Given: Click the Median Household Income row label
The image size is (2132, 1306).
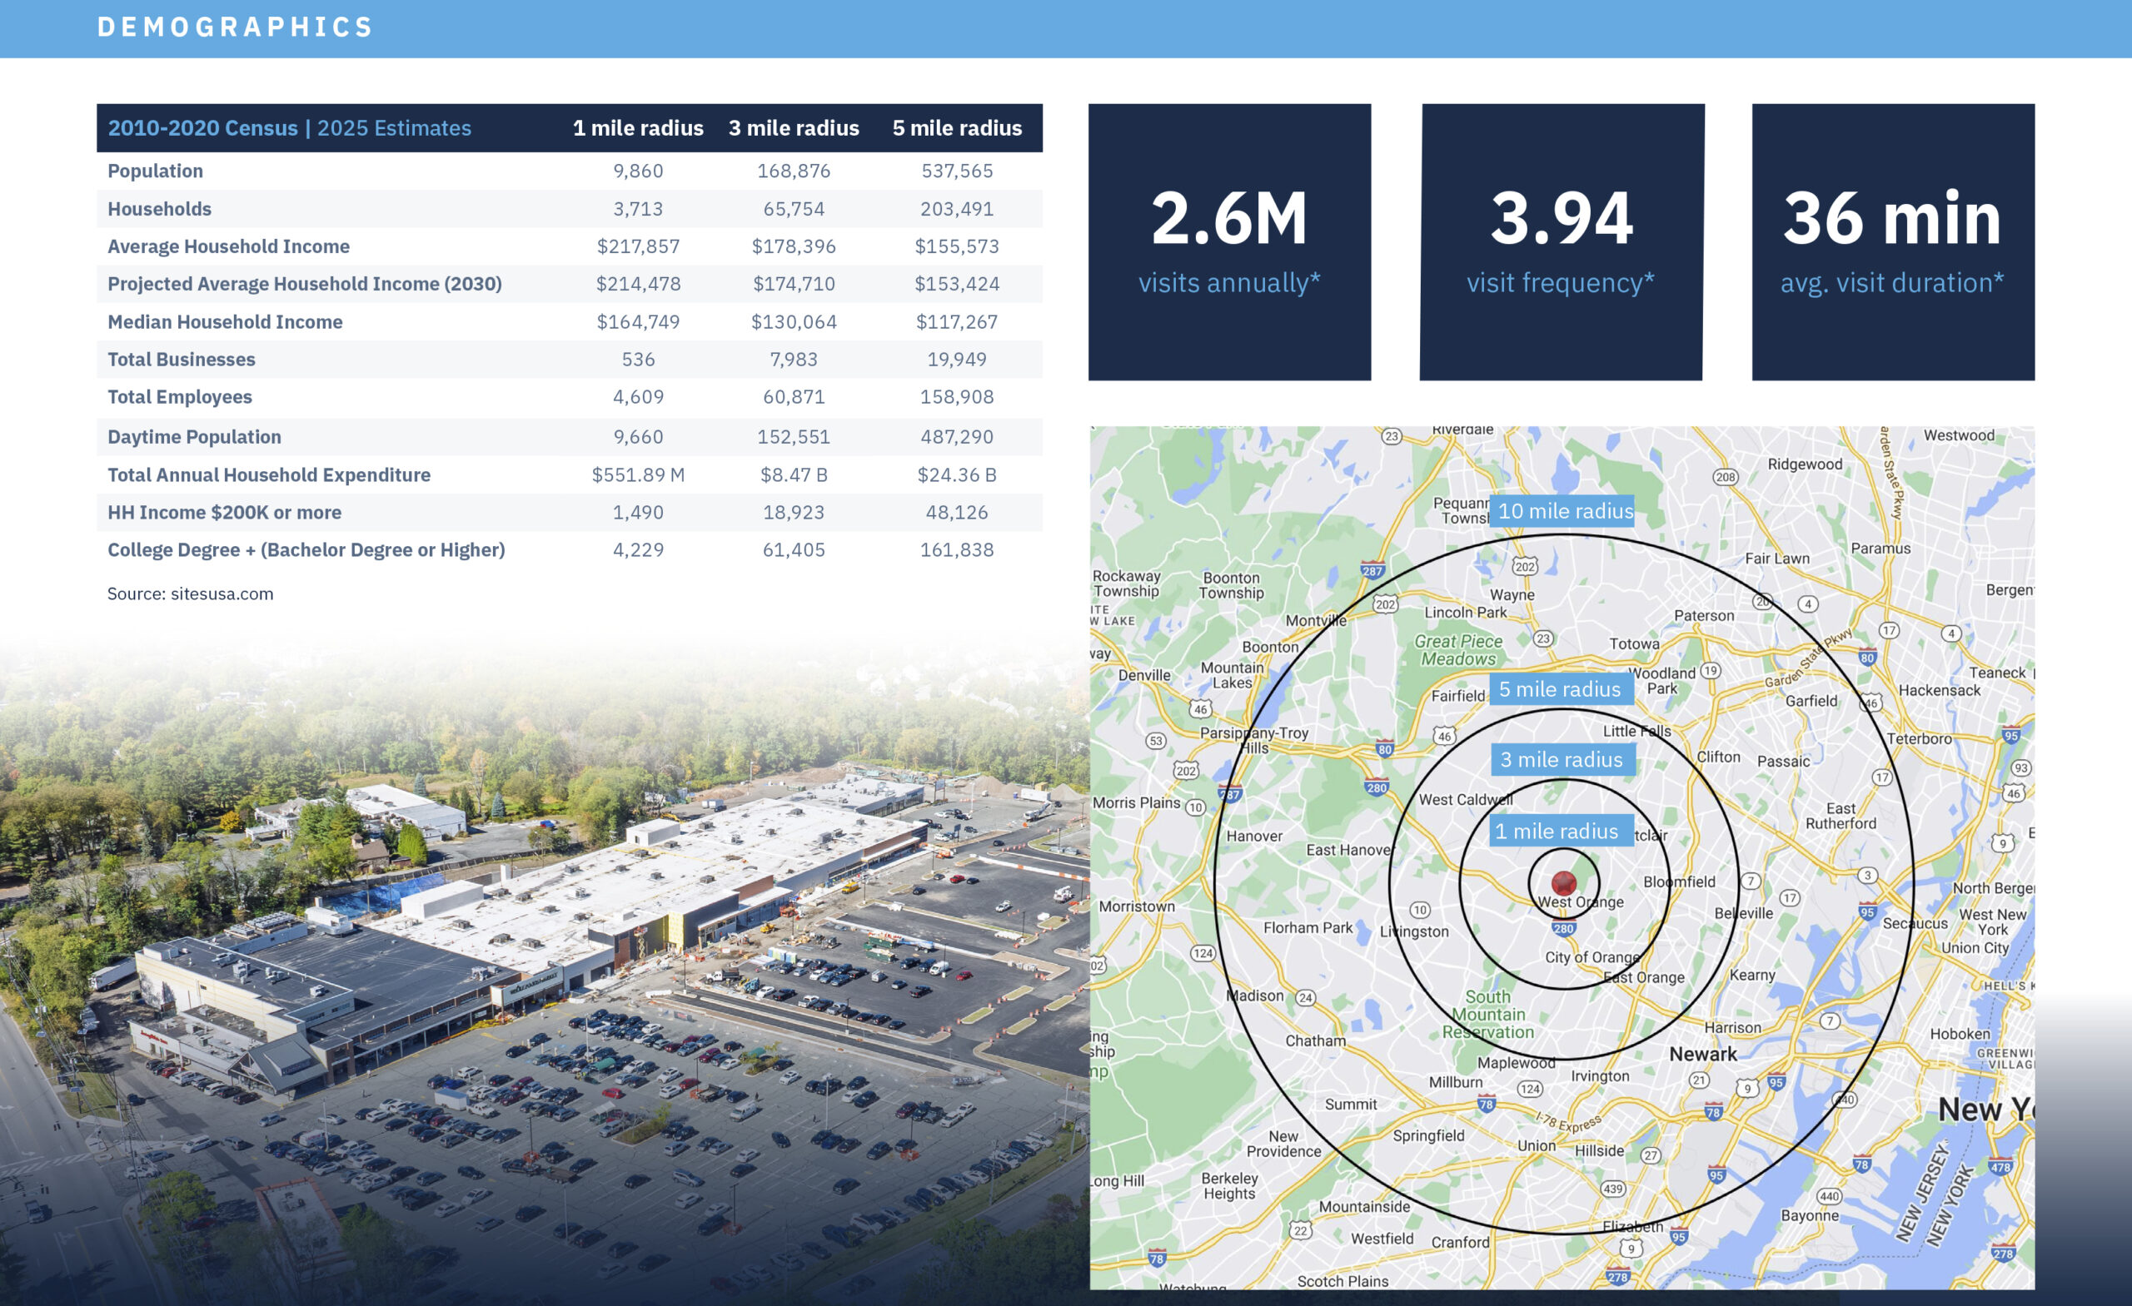Looking at the screenshot, I should [x=225, y=322].
